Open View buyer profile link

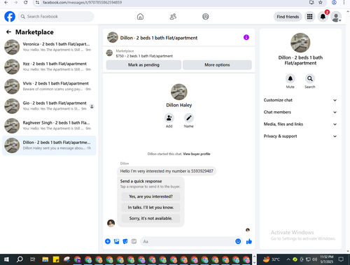point(197,154)
